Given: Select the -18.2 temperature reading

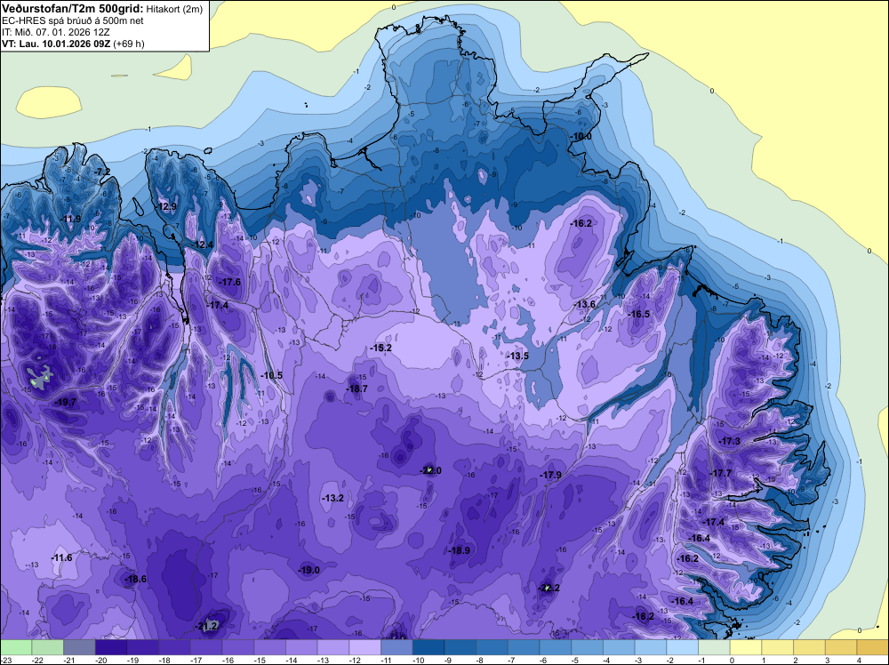Looking at the screenshot, I should click(x=644, y=616).
